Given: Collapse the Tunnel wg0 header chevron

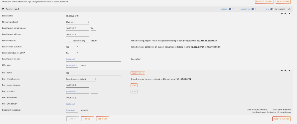Looking at the screenshot, I should coord(289,9).
